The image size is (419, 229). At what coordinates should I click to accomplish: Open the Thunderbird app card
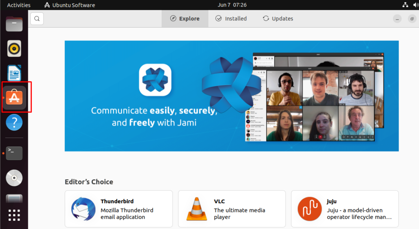pos(119,209)
